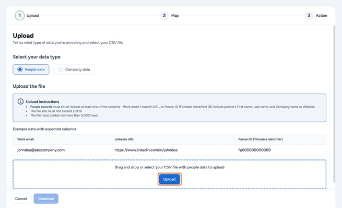Click the blue Upload button
Viewport: 342px width, 208px height.
coord(170,179)
